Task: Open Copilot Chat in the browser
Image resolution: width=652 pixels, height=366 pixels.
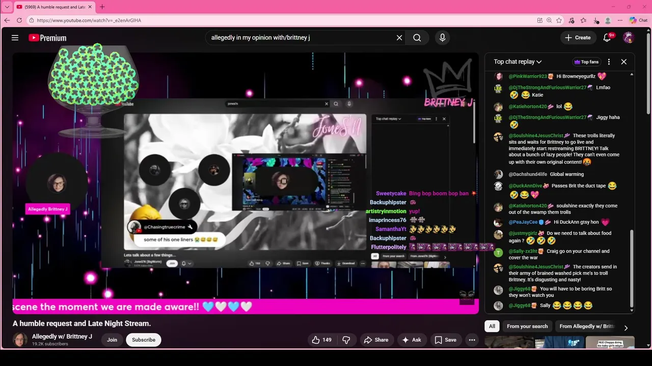Action: 639,20
